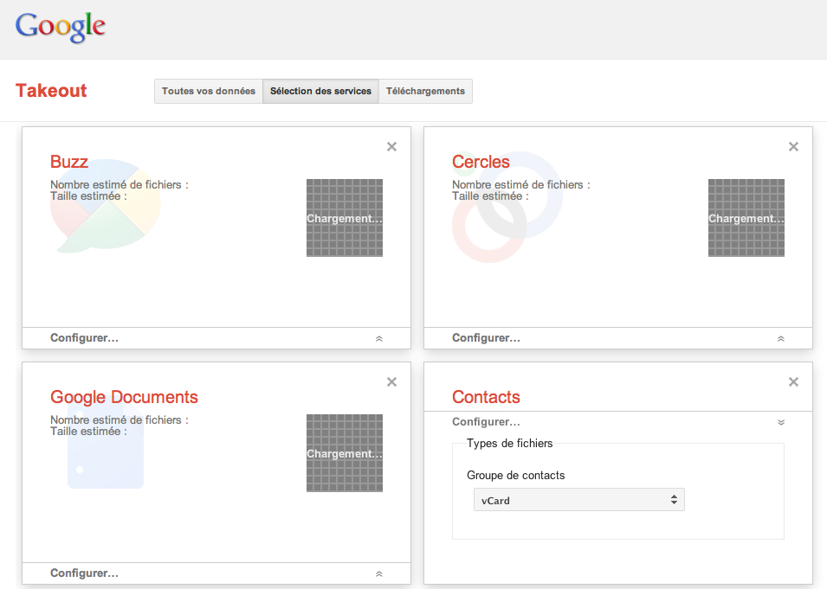Screen dimensions: 827x589
Task: Remove the Contacts service card
Action: pyautogui.click(x=793, y=382)
